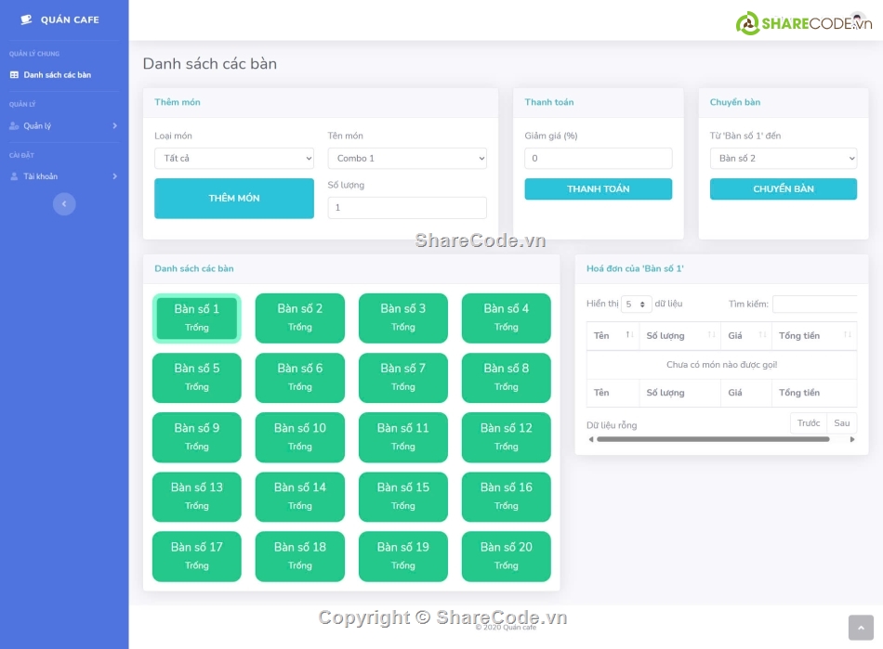Screen dimensions: 883x649
Task: Select table Bàn số 1
Action: [196, 318]
